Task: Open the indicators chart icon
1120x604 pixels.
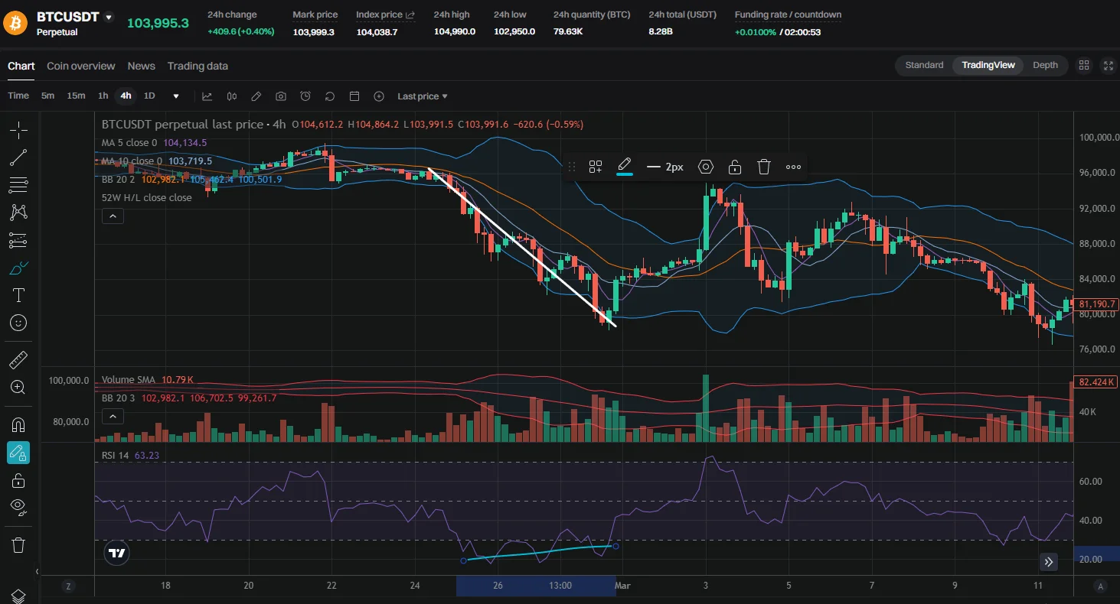Action: tap(207, 96)
